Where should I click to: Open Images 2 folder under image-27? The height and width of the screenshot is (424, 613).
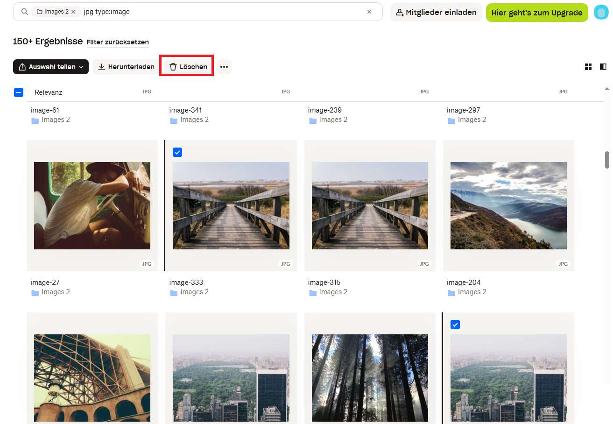[55, 292]
